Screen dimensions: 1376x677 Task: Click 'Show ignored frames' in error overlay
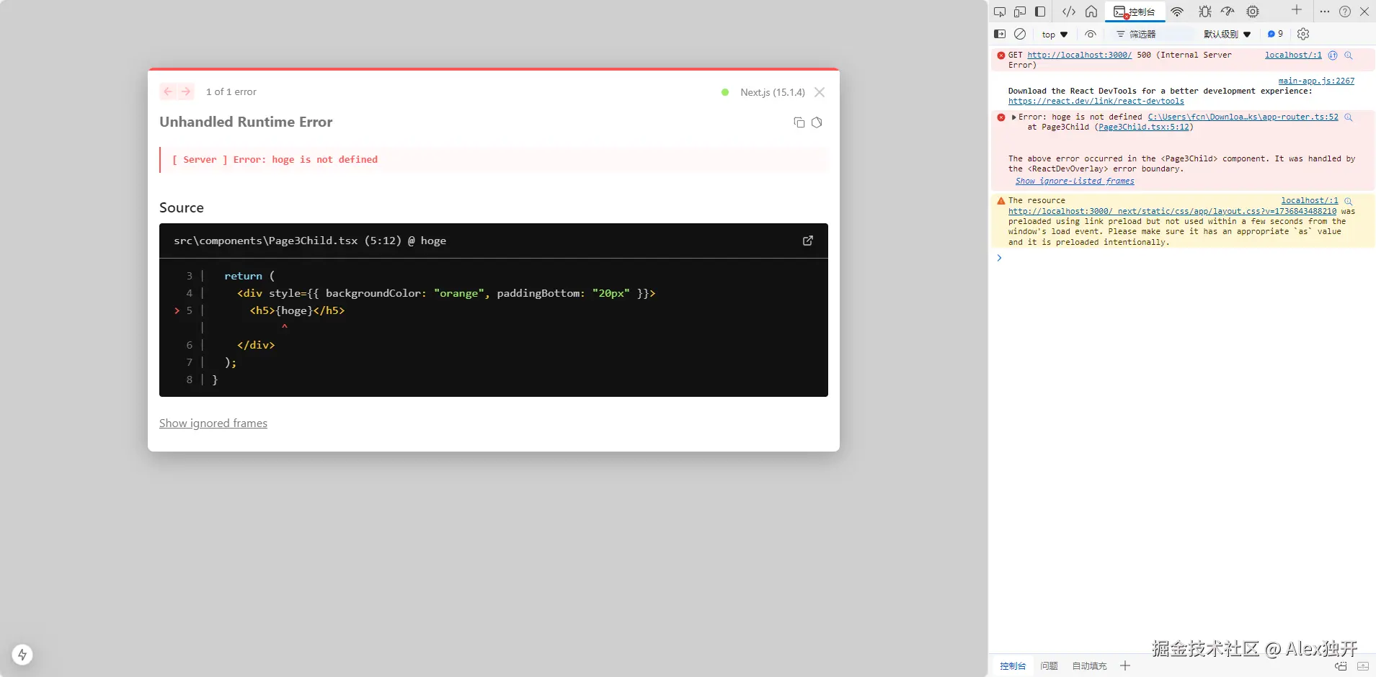click(x=213, y=423)
